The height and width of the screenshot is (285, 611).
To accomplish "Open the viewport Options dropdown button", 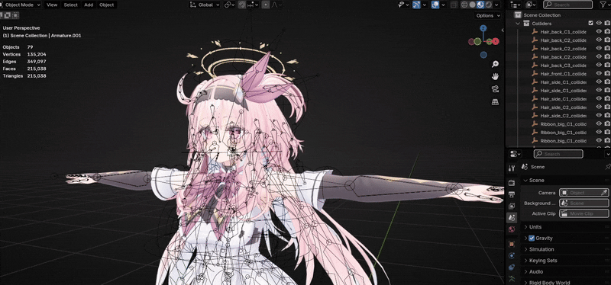I will [488, 15].
